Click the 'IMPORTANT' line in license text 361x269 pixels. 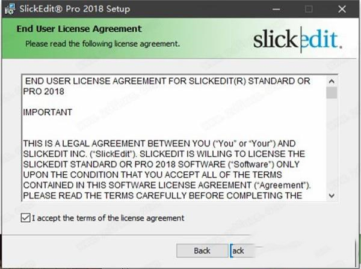click(x=48, y=112)
